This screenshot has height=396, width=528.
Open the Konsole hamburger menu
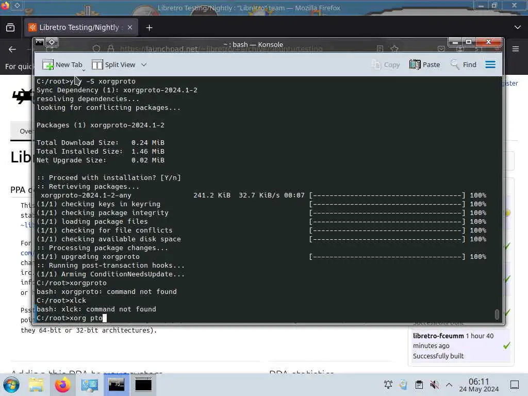pyautogui.click(x=490, y=64)
